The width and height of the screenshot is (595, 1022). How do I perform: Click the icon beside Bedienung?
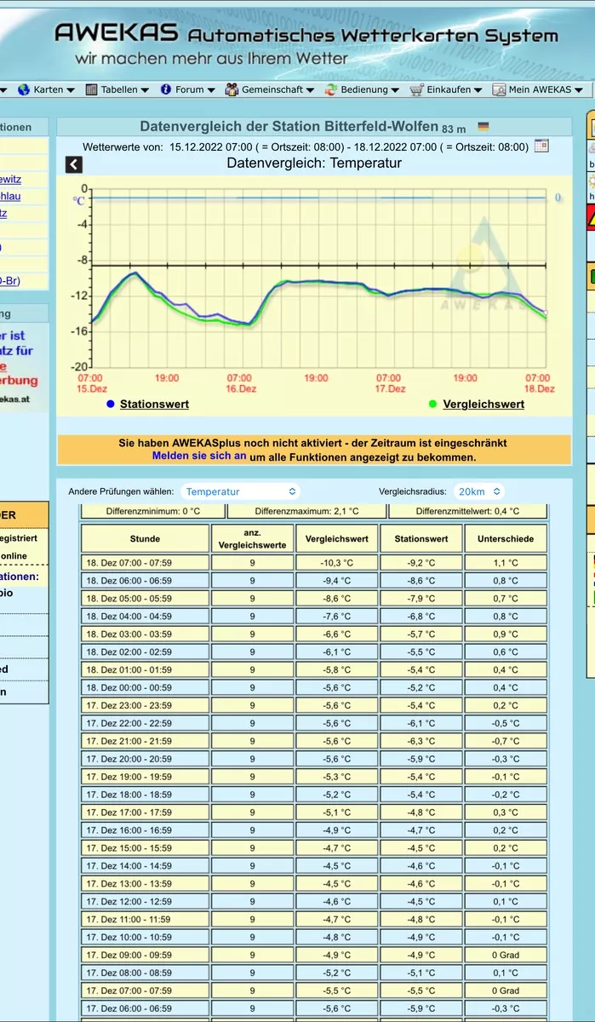coord(331,89)
